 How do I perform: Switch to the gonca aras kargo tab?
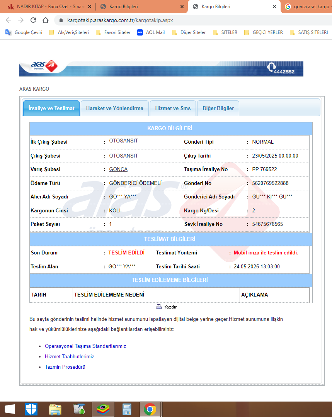click(308, 7)
